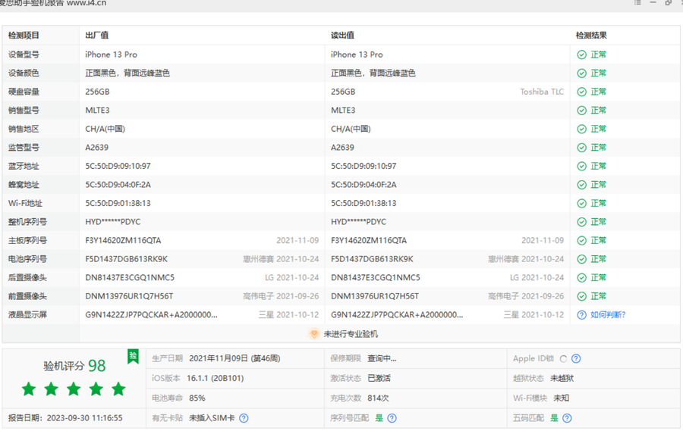
Task: Click the 高伟电子 2021-09-26 factory camera note
Action: click(x=281, y=297)
